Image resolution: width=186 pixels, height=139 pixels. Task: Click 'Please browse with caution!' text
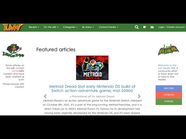coord(14,85)
